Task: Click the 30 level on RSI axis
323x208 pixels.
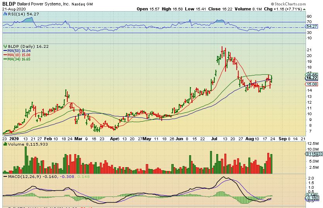Action: click(309, 33)
